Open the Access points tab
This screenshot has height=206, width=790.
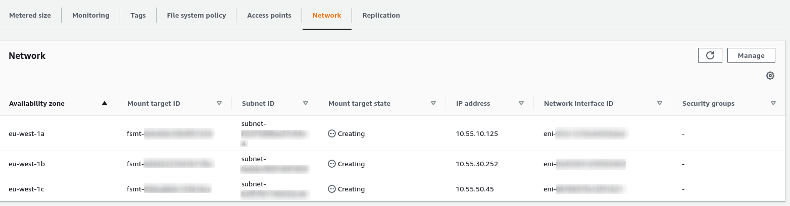(x=269, y=16)
